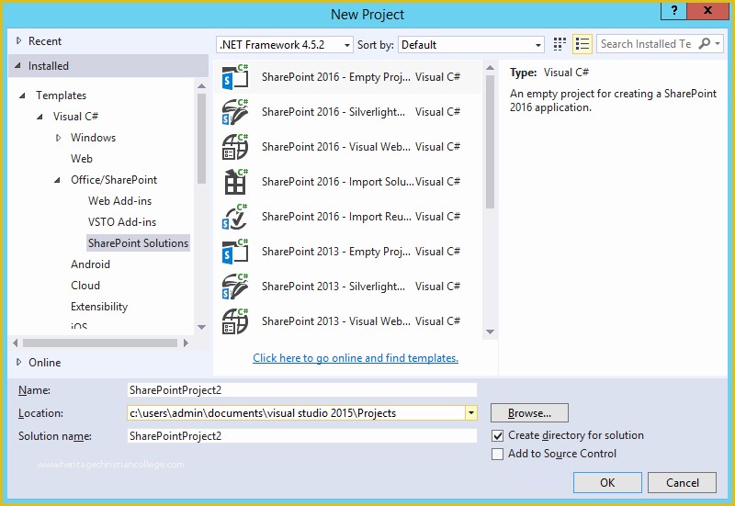Select 'SharePoint 2013 - Silverlight...' row text

pyautogui.click(x=334, y=287)
